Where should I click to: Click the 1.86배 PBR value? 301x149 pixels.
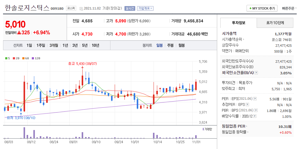271,111
